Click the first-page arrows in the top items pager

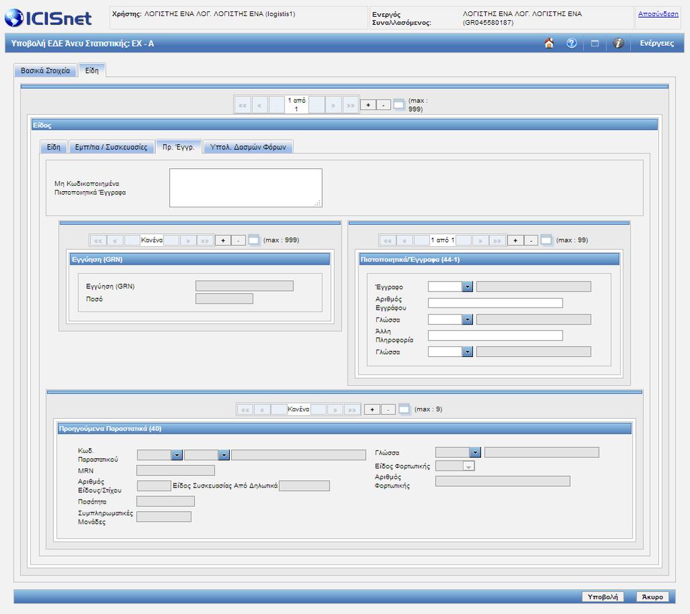[243, 105]
